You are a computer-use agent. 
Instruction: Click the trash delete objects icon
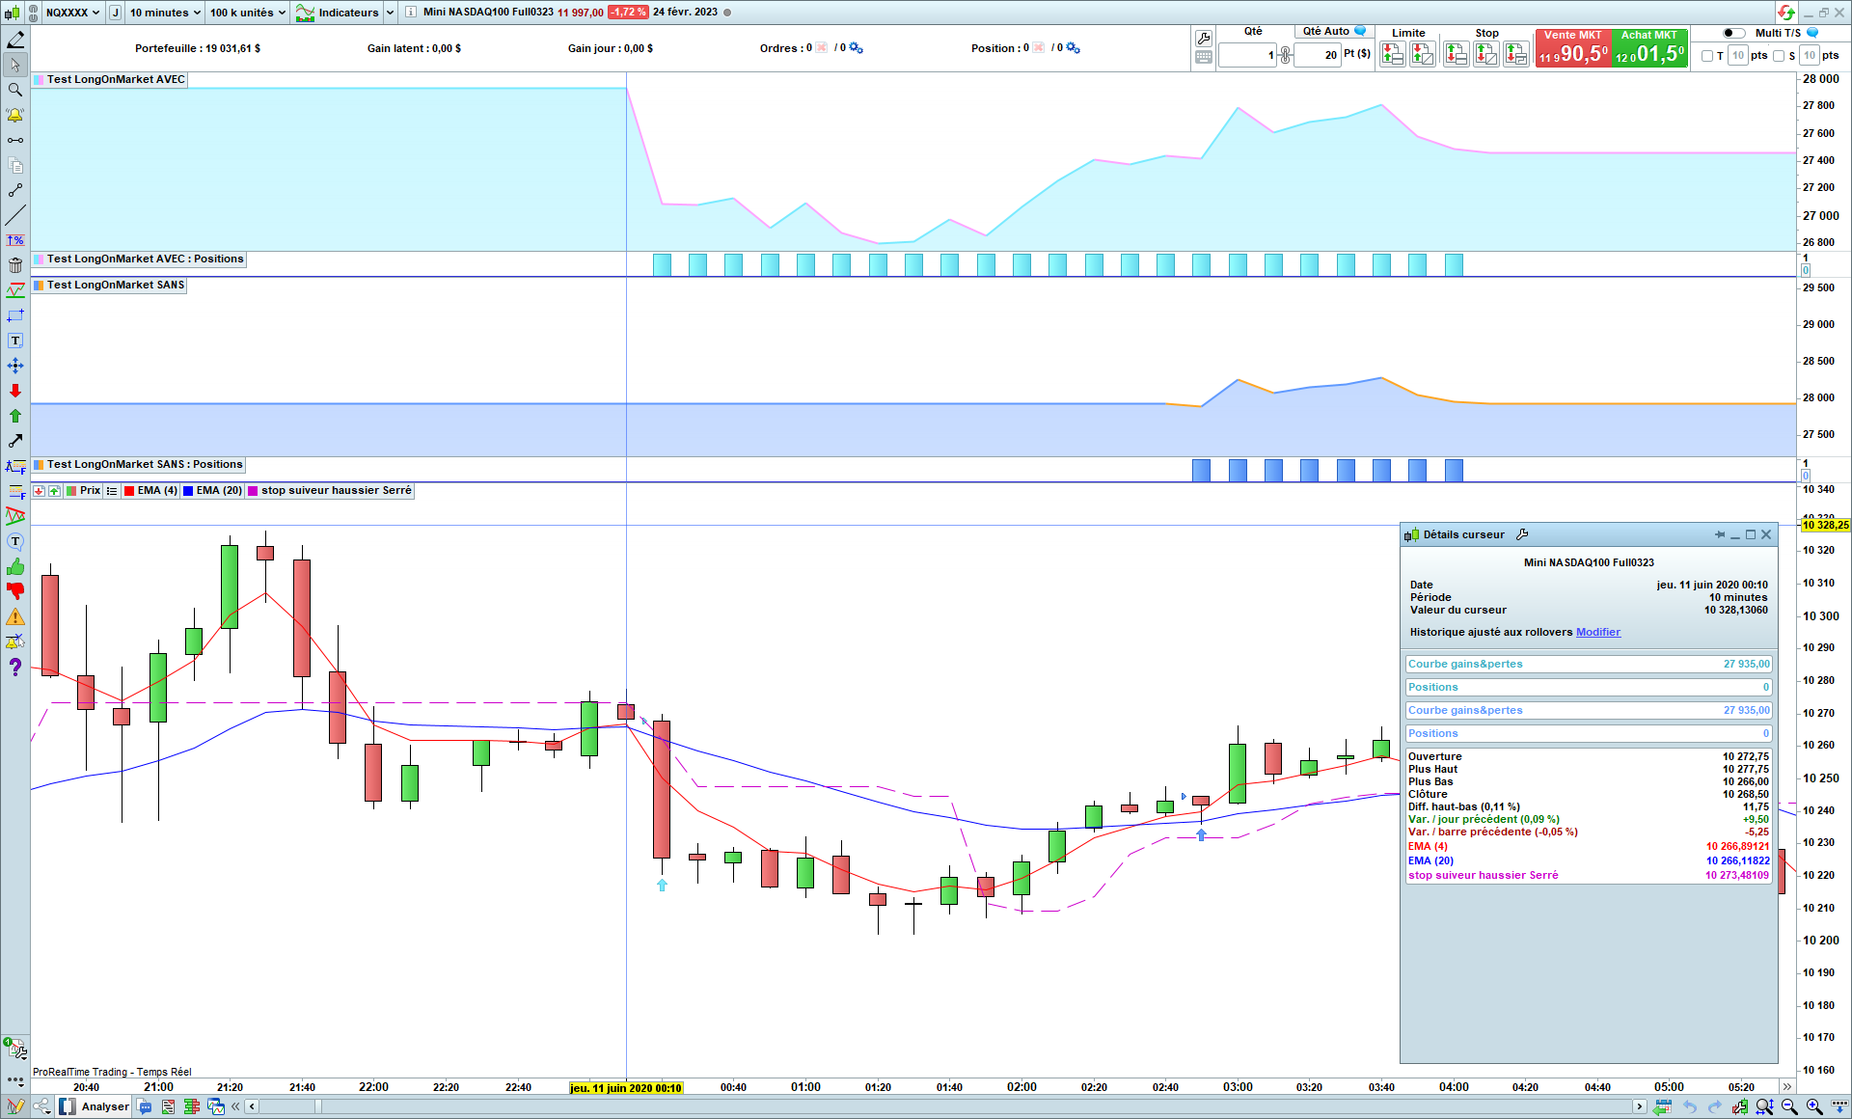(x=14, y=265)
